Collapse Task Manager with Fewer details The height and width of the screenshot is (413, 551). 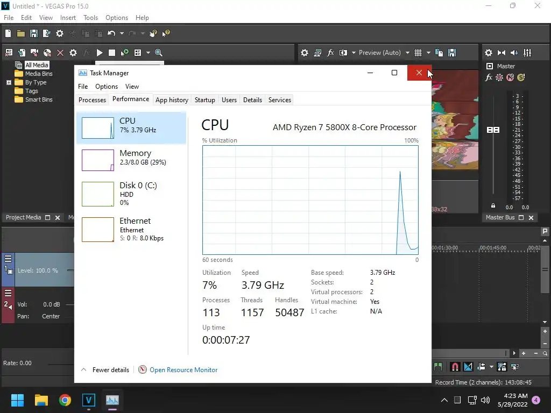coord(105,370)
